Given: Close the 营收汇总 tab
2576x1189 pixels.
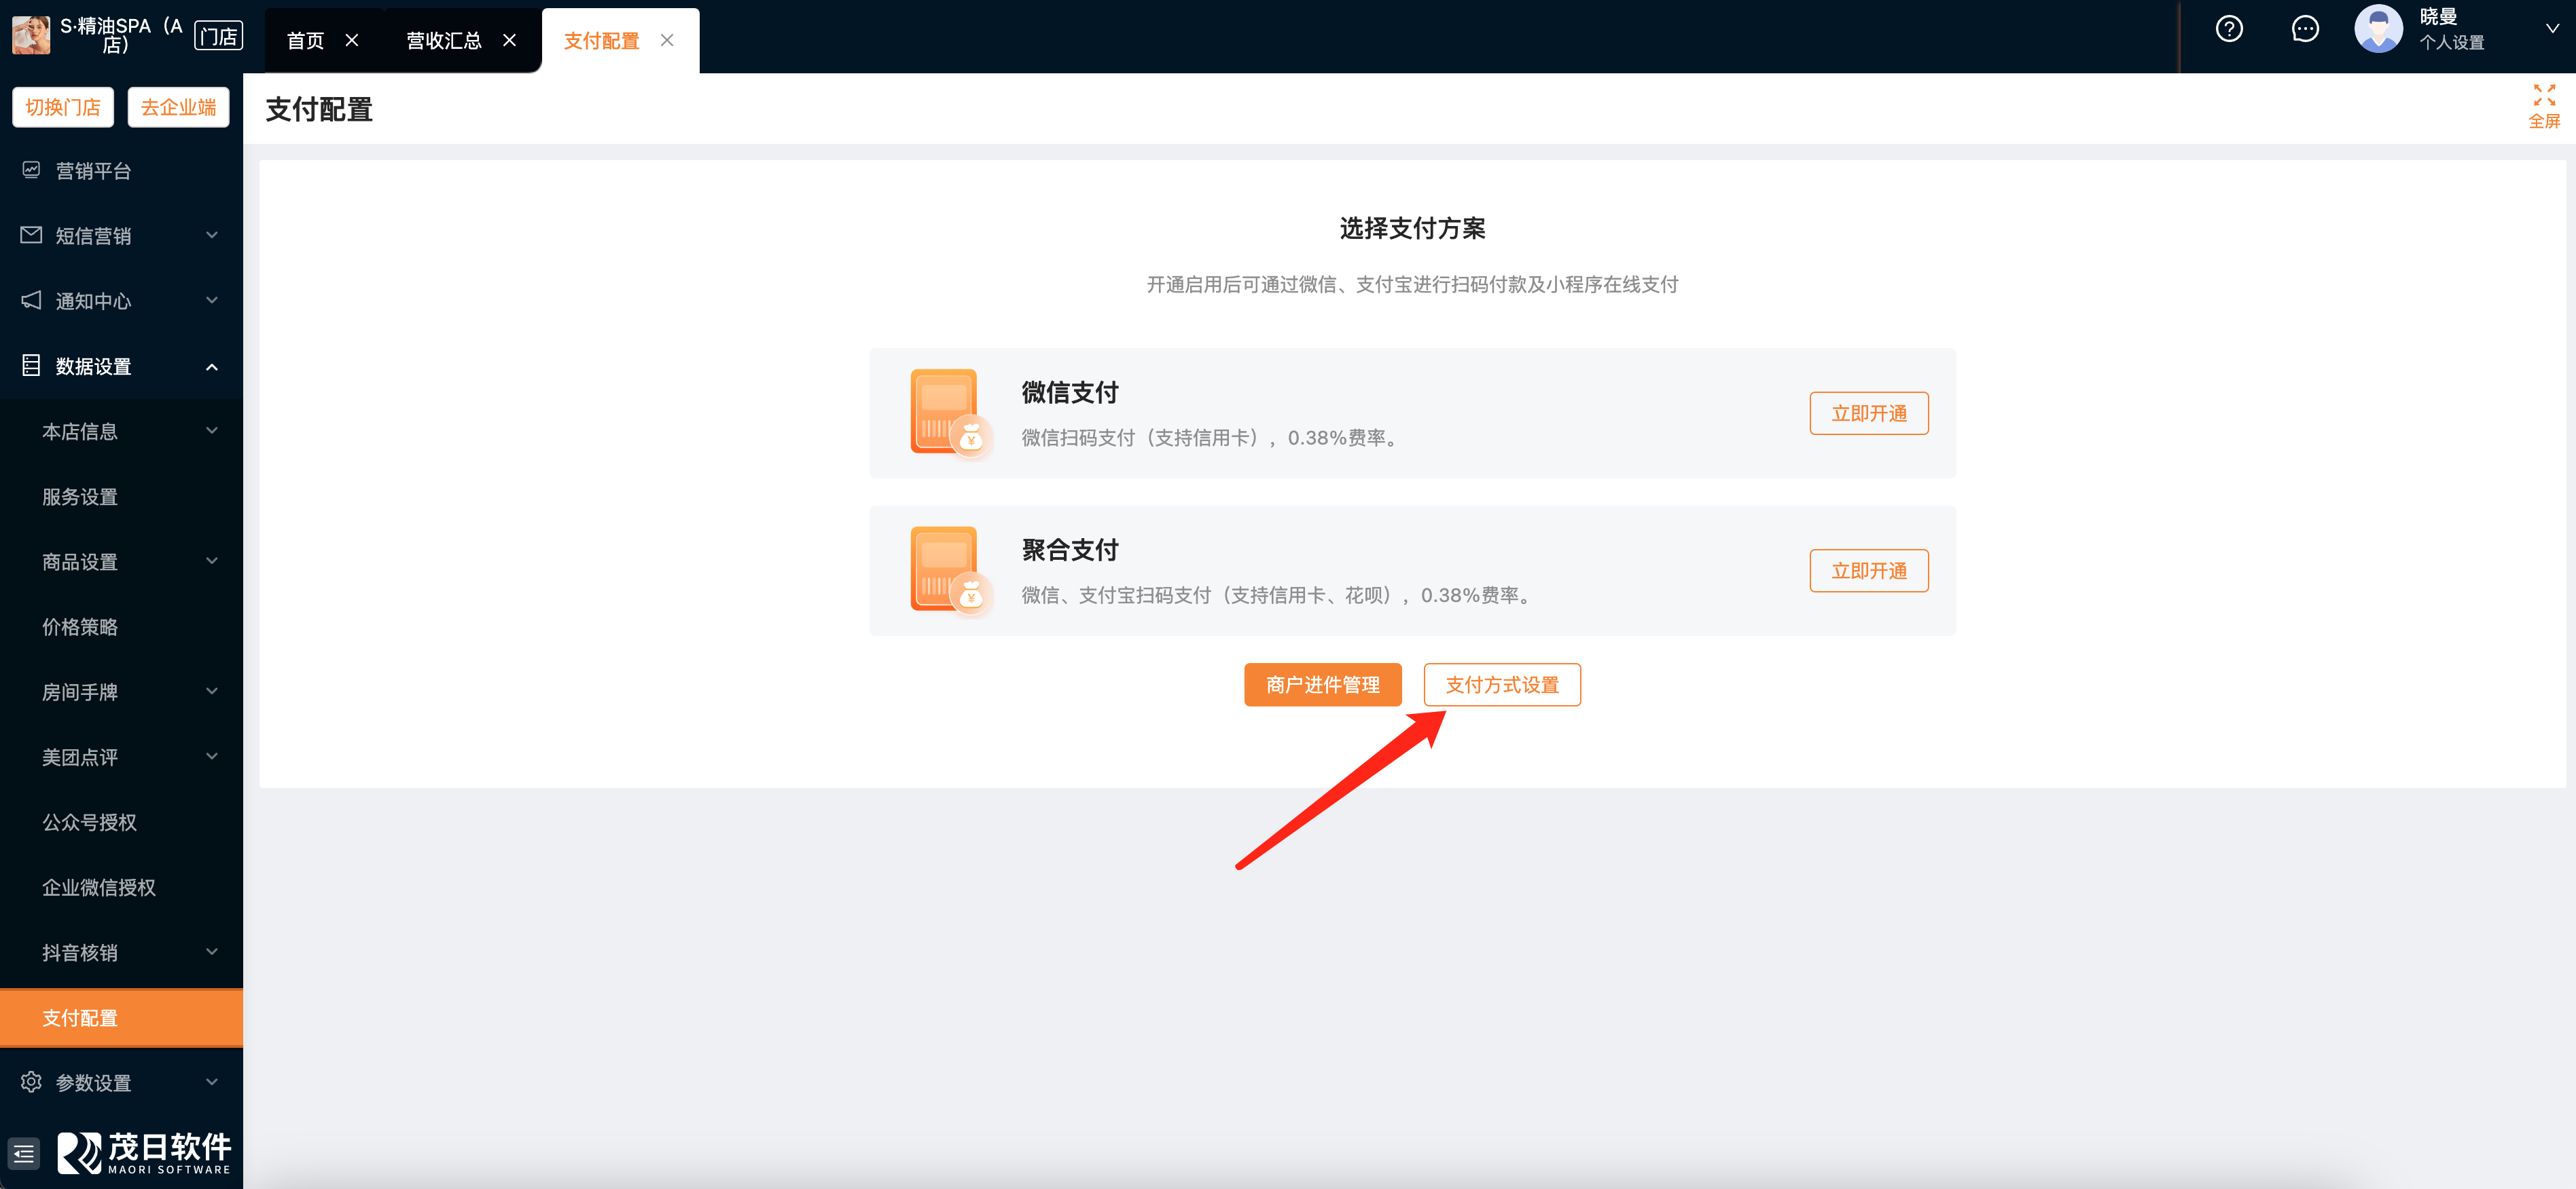Looking at the screenshot, I should 509,40.
